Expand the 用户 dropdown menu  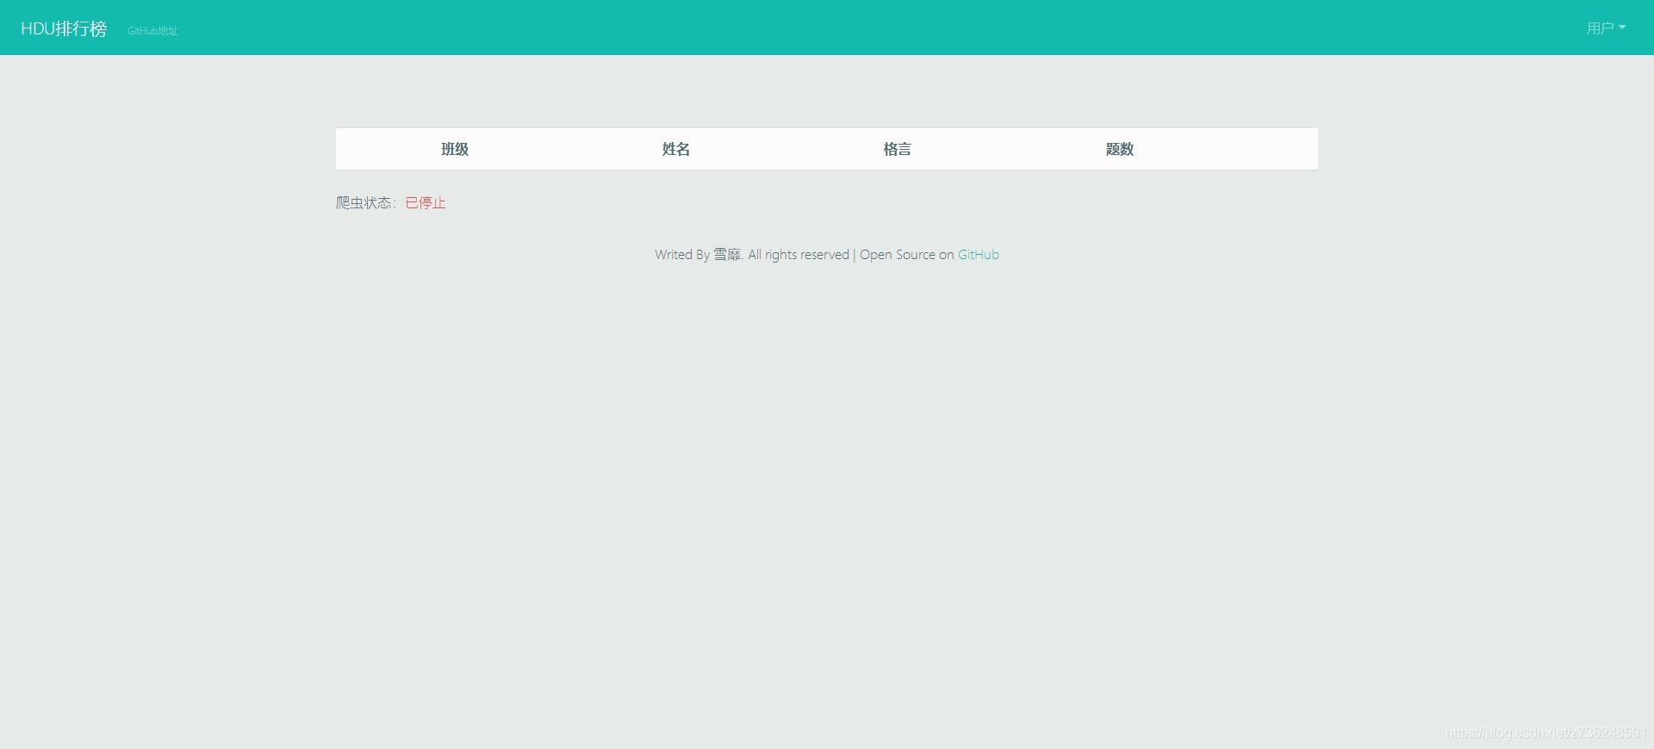pos(1606,28)
